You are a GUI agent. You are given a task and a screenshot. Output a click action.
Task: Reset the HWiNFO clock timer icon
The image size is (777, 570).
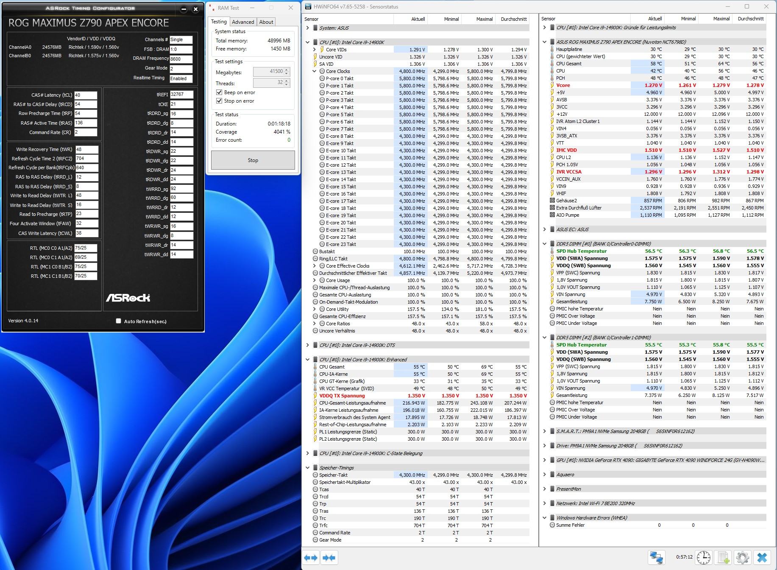click(704, 557)
